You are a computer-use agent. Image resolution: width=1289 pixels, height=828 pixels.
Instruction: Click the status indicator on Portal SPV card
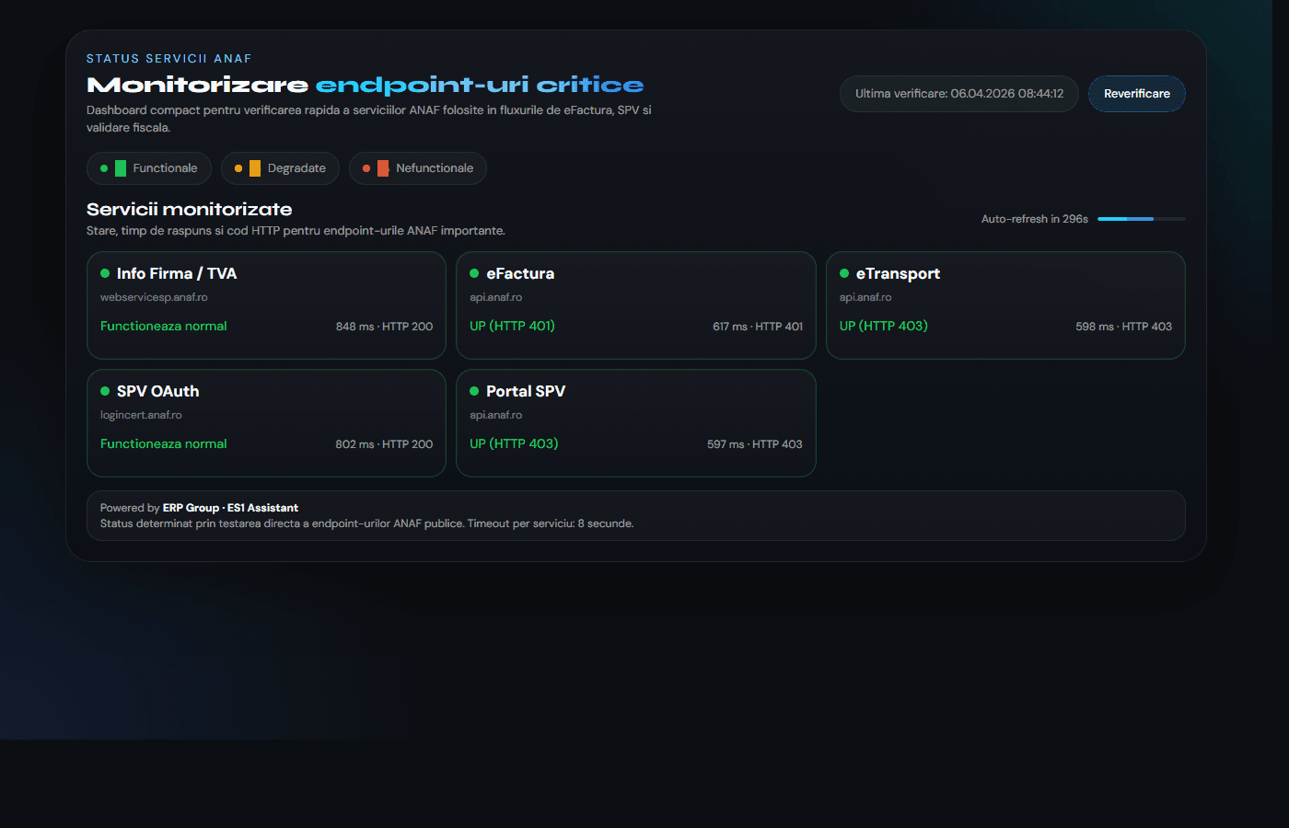(473, 391)
